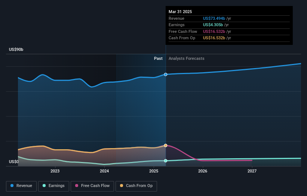Click the Free Cash Flow label in tooltip
Screen dimensions: 307x196
pyautogui.click(x=183, y=31)
